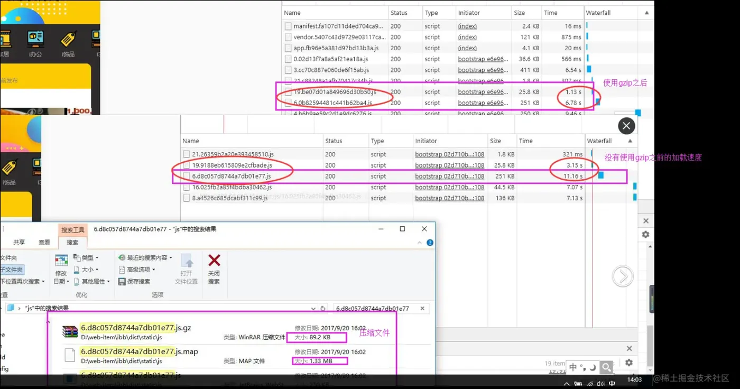Toggle Chinese/English mode (中) on the IME bar
The width and height of the screenshot is (740, 389).
pyautogui.click(x=574, y=367)
